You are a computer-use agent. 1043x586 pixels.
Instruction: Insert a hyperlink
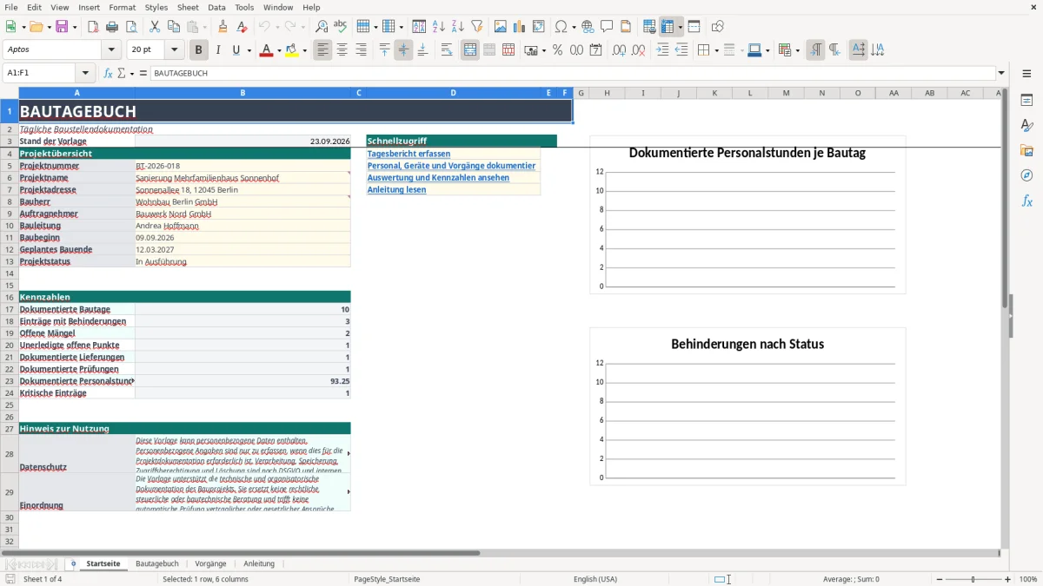588,27
